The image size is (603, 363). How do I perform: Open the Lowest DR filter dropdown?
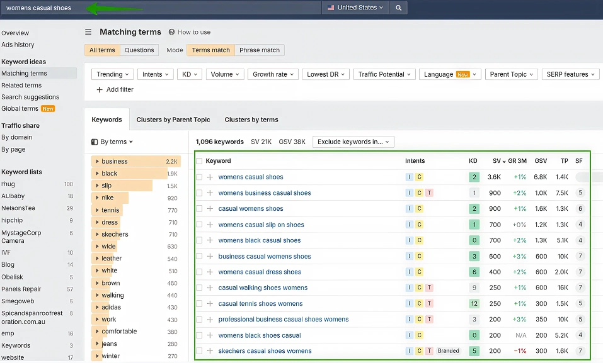(326, 74)
